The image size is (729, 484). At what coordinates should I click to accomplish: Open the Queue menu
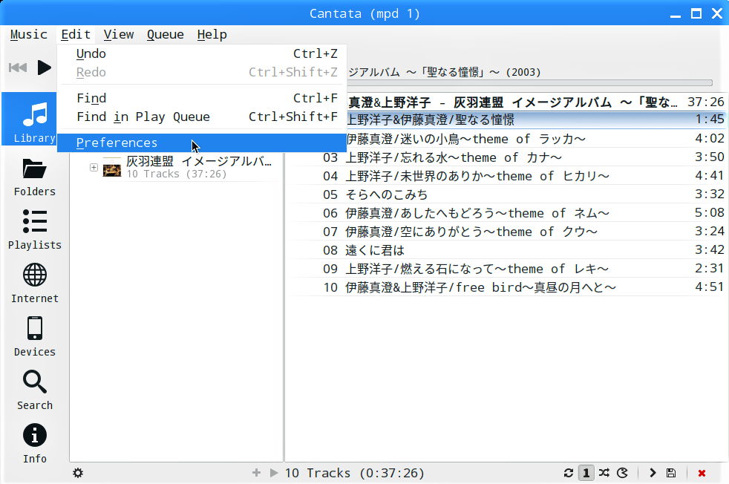click(165, 34)
